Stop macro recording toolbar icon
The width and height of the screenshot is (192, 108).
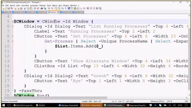(91, 8)
